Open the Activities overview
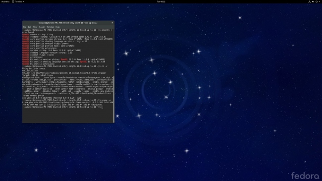 click(5, 1)
